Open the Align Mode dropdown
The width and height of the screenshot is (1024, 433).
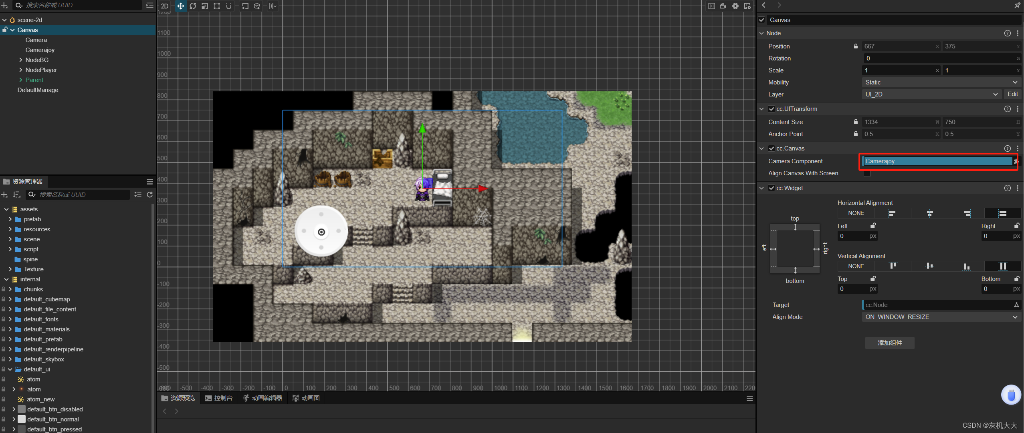tap(941, 317)
